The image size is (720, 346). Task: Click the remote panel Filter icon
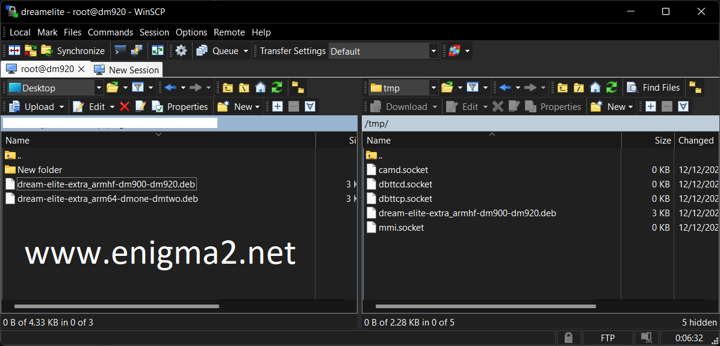(x=473, y=88)
